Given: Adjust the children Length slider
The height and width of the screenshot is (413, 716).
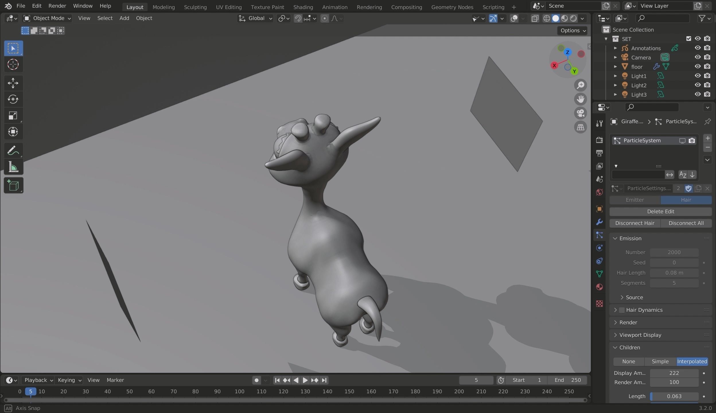Looking at the screenshot, I should (674, 396).
